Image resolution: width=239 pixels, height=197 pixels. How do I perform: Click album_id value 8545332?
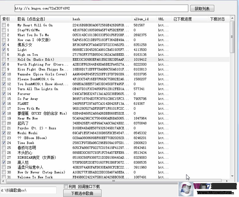point(140,133)
